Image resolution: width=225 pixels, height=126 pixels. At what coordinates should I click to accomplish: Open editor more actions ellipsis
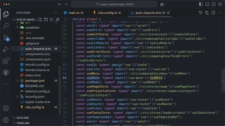pos(219,13)
